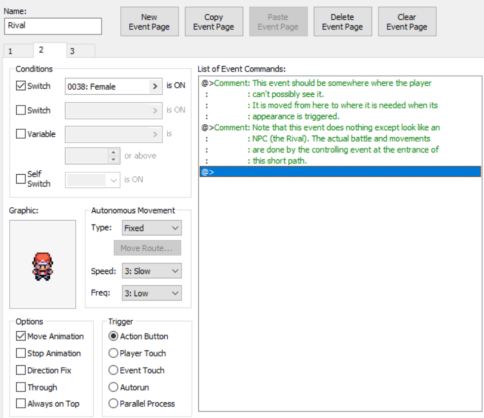
Task: Select the Parallel Process trigger
Action: pos(113,404)
